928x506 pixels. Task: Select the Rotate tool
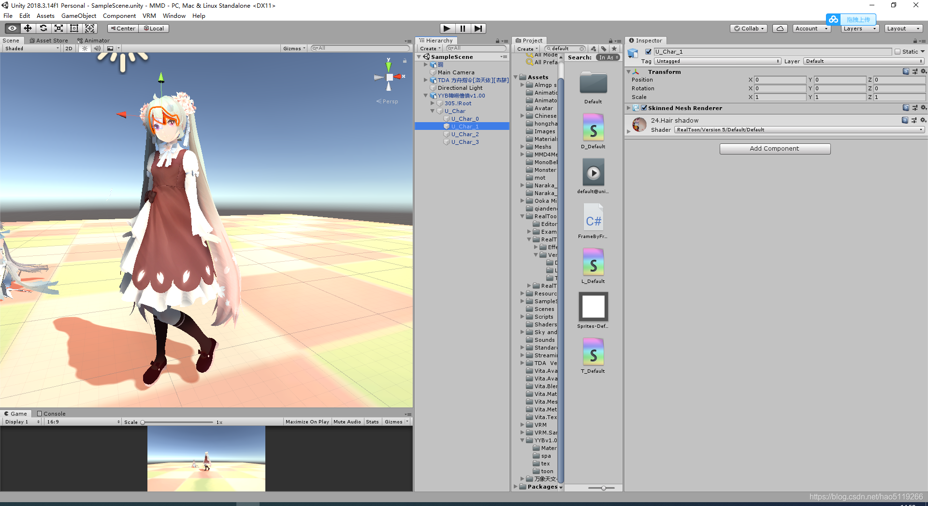(43, 28)
